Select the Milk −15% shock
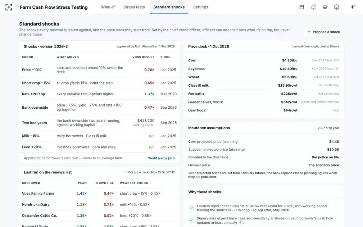This screenshot has width=363, height=227. pos(99,136)
